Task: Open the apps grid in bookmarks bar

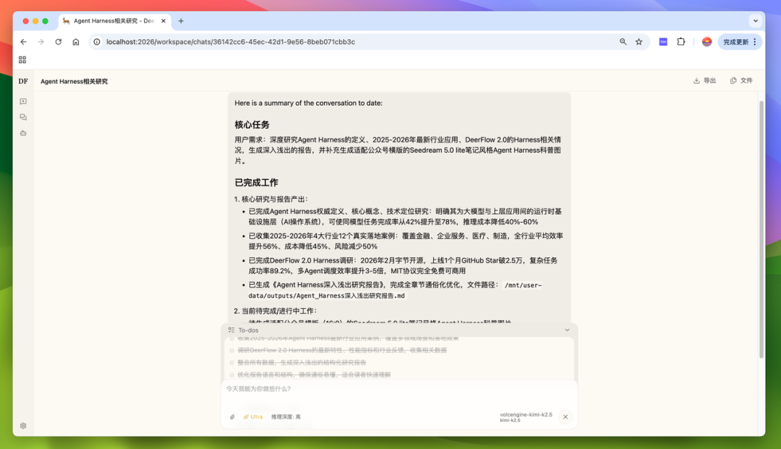Action: pos(22,60)
